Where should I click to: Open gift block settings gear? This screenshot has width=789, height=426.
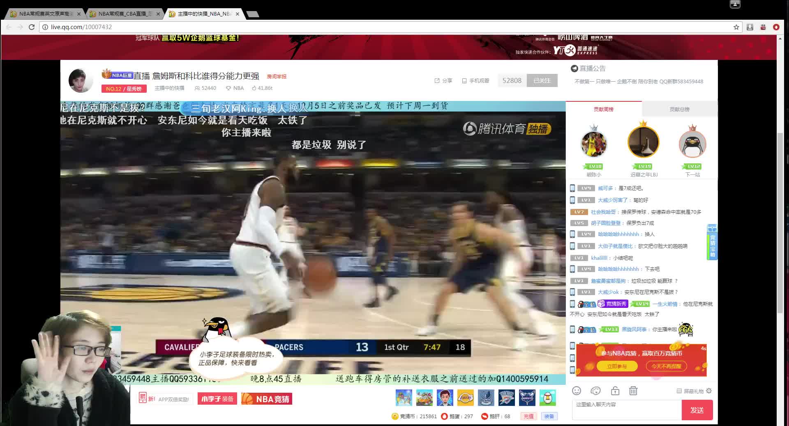tap(709, 391)
